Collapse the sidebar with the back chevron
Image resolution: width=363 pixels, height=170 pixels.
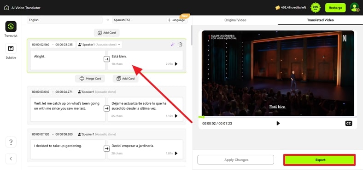[11, 159]
